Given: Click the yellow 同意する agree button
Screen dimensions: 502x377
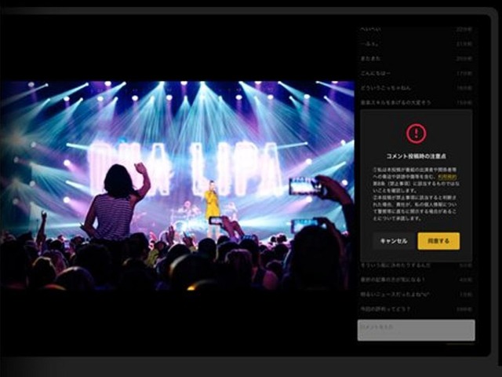Looking at the screenshot, I should click(438, 241).
